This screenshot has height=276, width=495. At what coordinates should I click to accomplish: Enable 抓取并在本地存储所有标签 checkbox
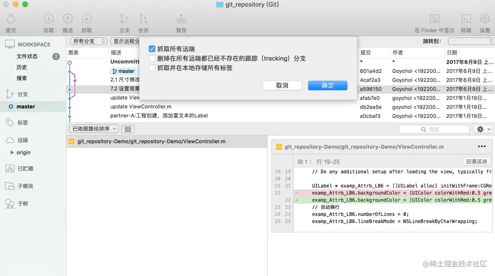pyautogui.click(x=152, y=68)
